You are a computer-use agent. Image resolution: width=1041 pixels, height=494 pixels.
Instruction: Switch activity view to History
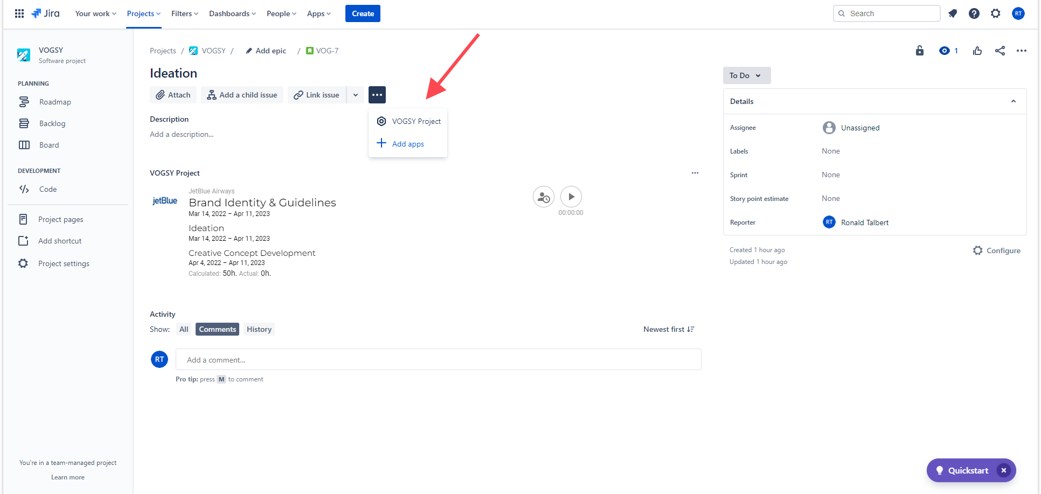point(259,329)
